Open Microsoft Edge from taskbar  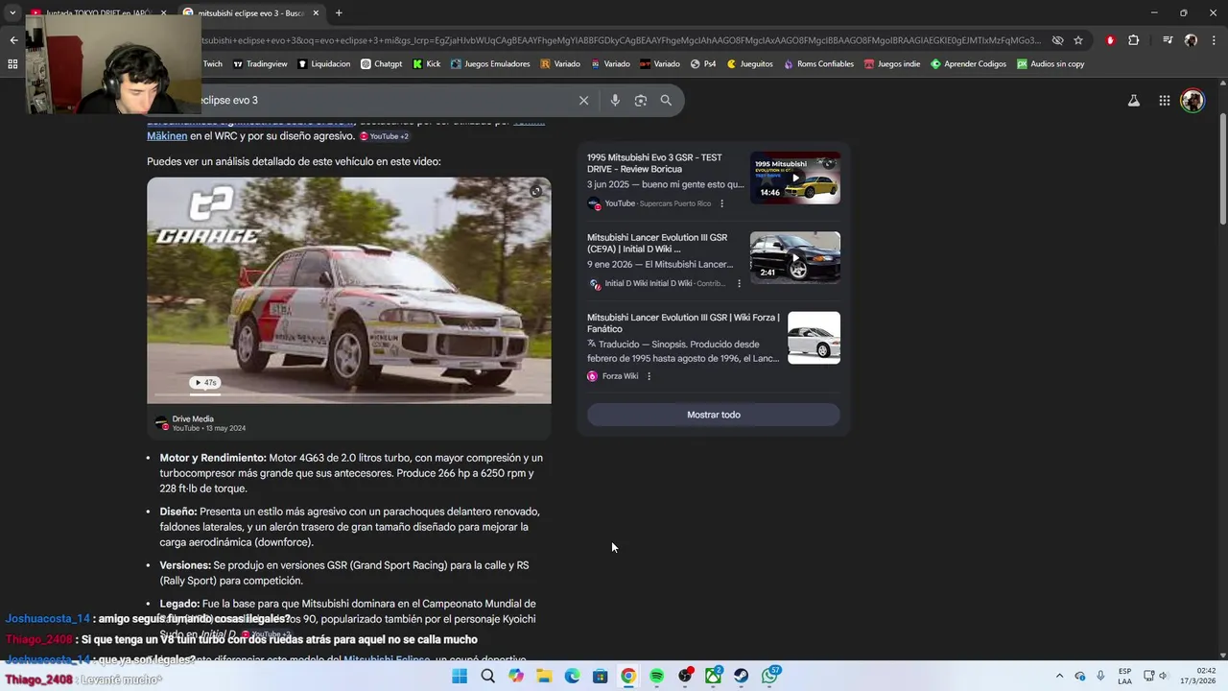click(572, 676)
